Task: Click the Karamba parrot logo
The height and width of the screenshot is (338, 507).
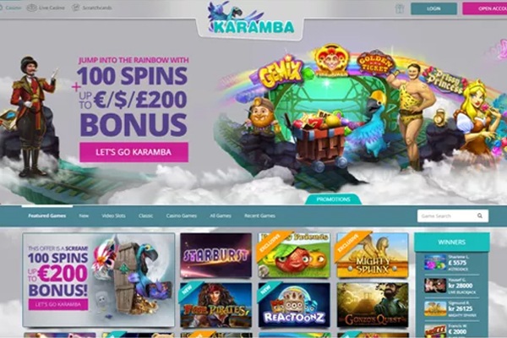Action: 251,19
